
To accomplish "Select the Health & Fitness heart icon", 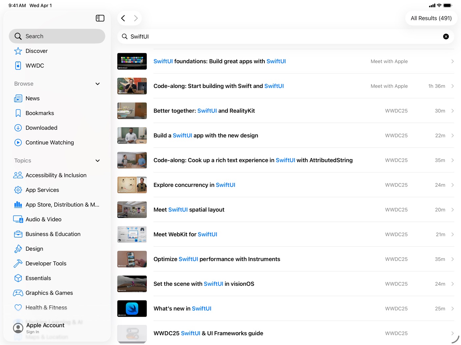I will point(18,308).
